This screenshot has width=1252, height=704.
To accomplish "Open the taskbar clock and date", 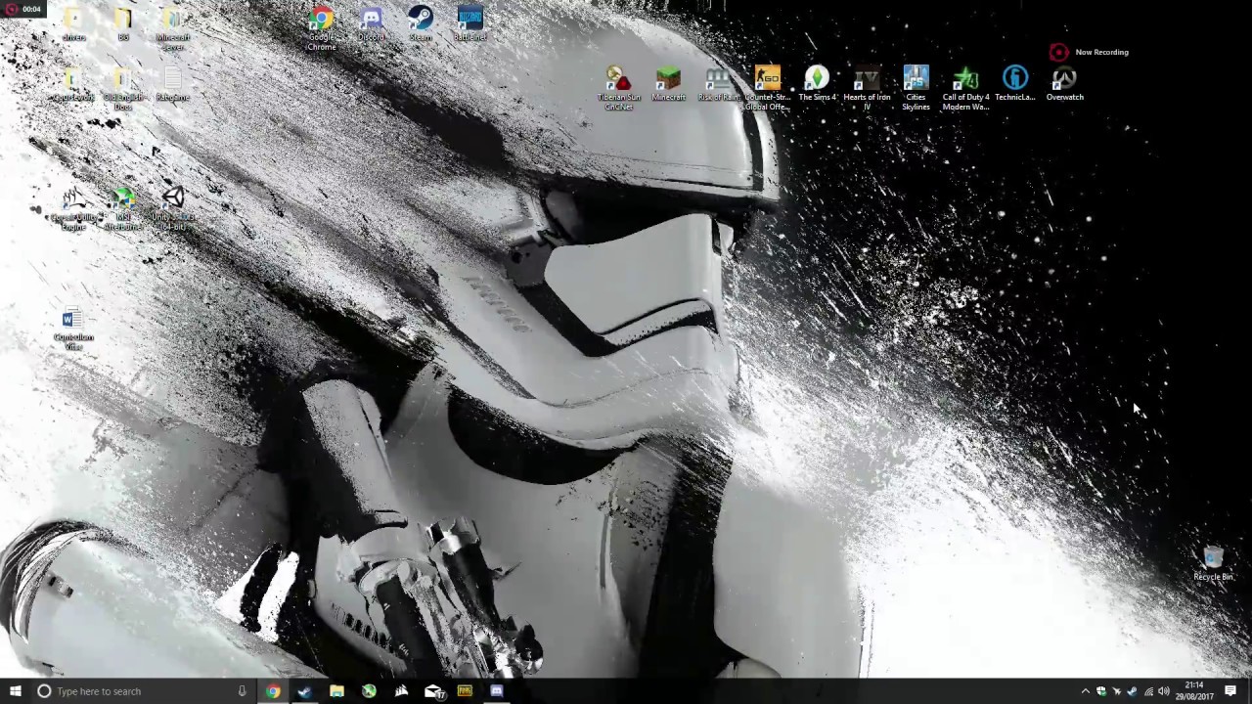I will point(1194,690).
